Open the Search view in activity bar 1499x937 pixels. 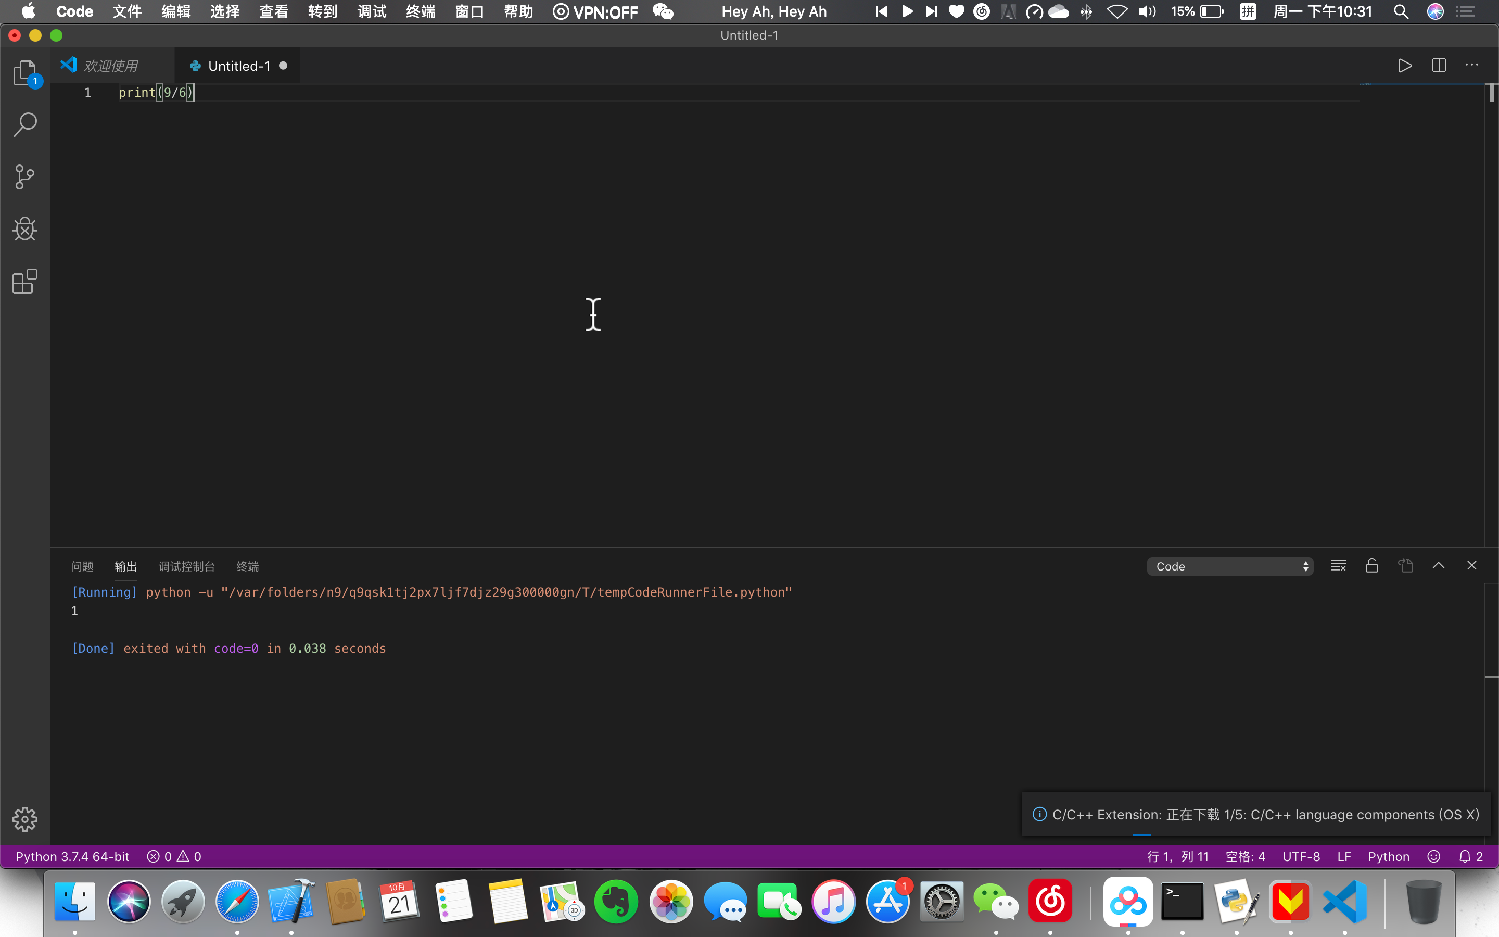[x=25, y=124]
